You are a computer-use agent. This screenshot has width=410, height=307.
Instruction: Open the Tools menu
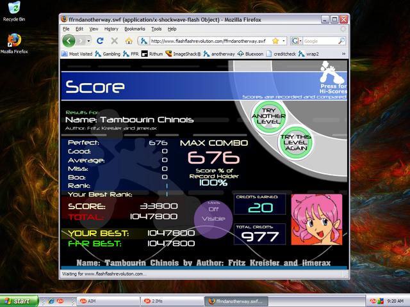[156, 29]
